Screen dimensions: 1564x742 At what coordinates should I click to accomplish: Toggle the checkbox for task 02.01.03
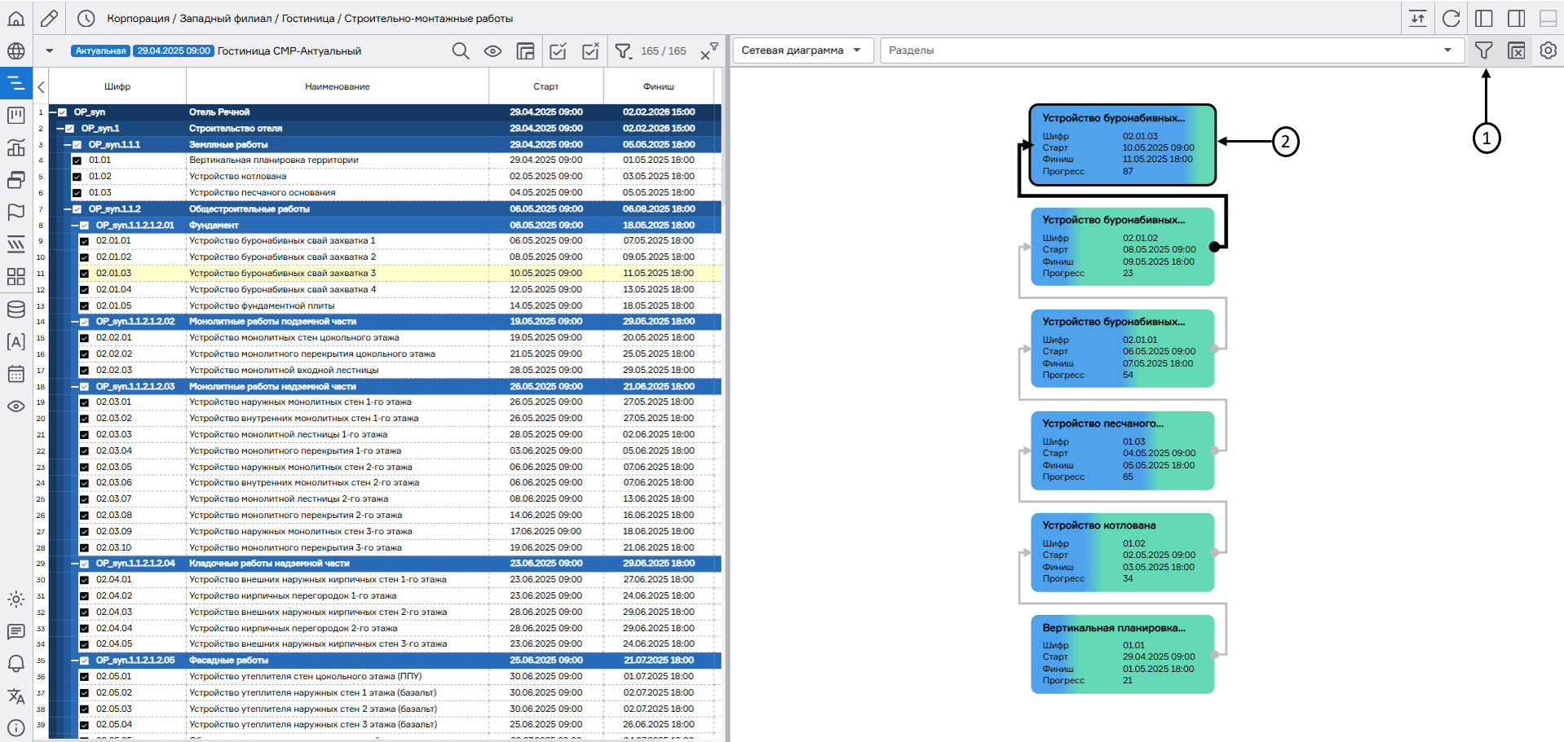(84, 274)
